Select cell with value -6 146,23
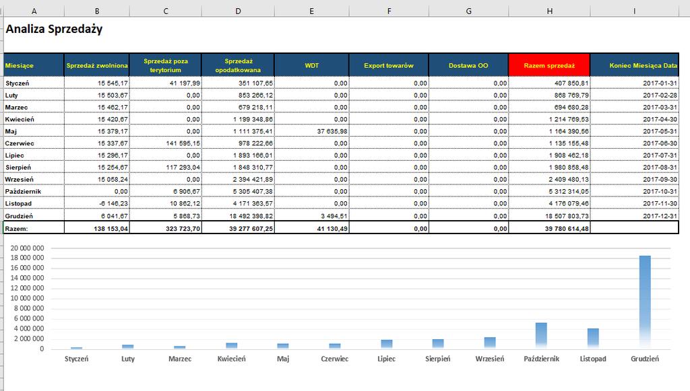Screen dimensions: 690x391 97,203
